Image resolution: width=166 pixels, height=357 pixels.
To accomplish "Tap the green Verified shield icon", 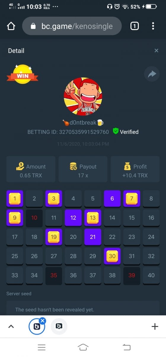I will [116, 131].
